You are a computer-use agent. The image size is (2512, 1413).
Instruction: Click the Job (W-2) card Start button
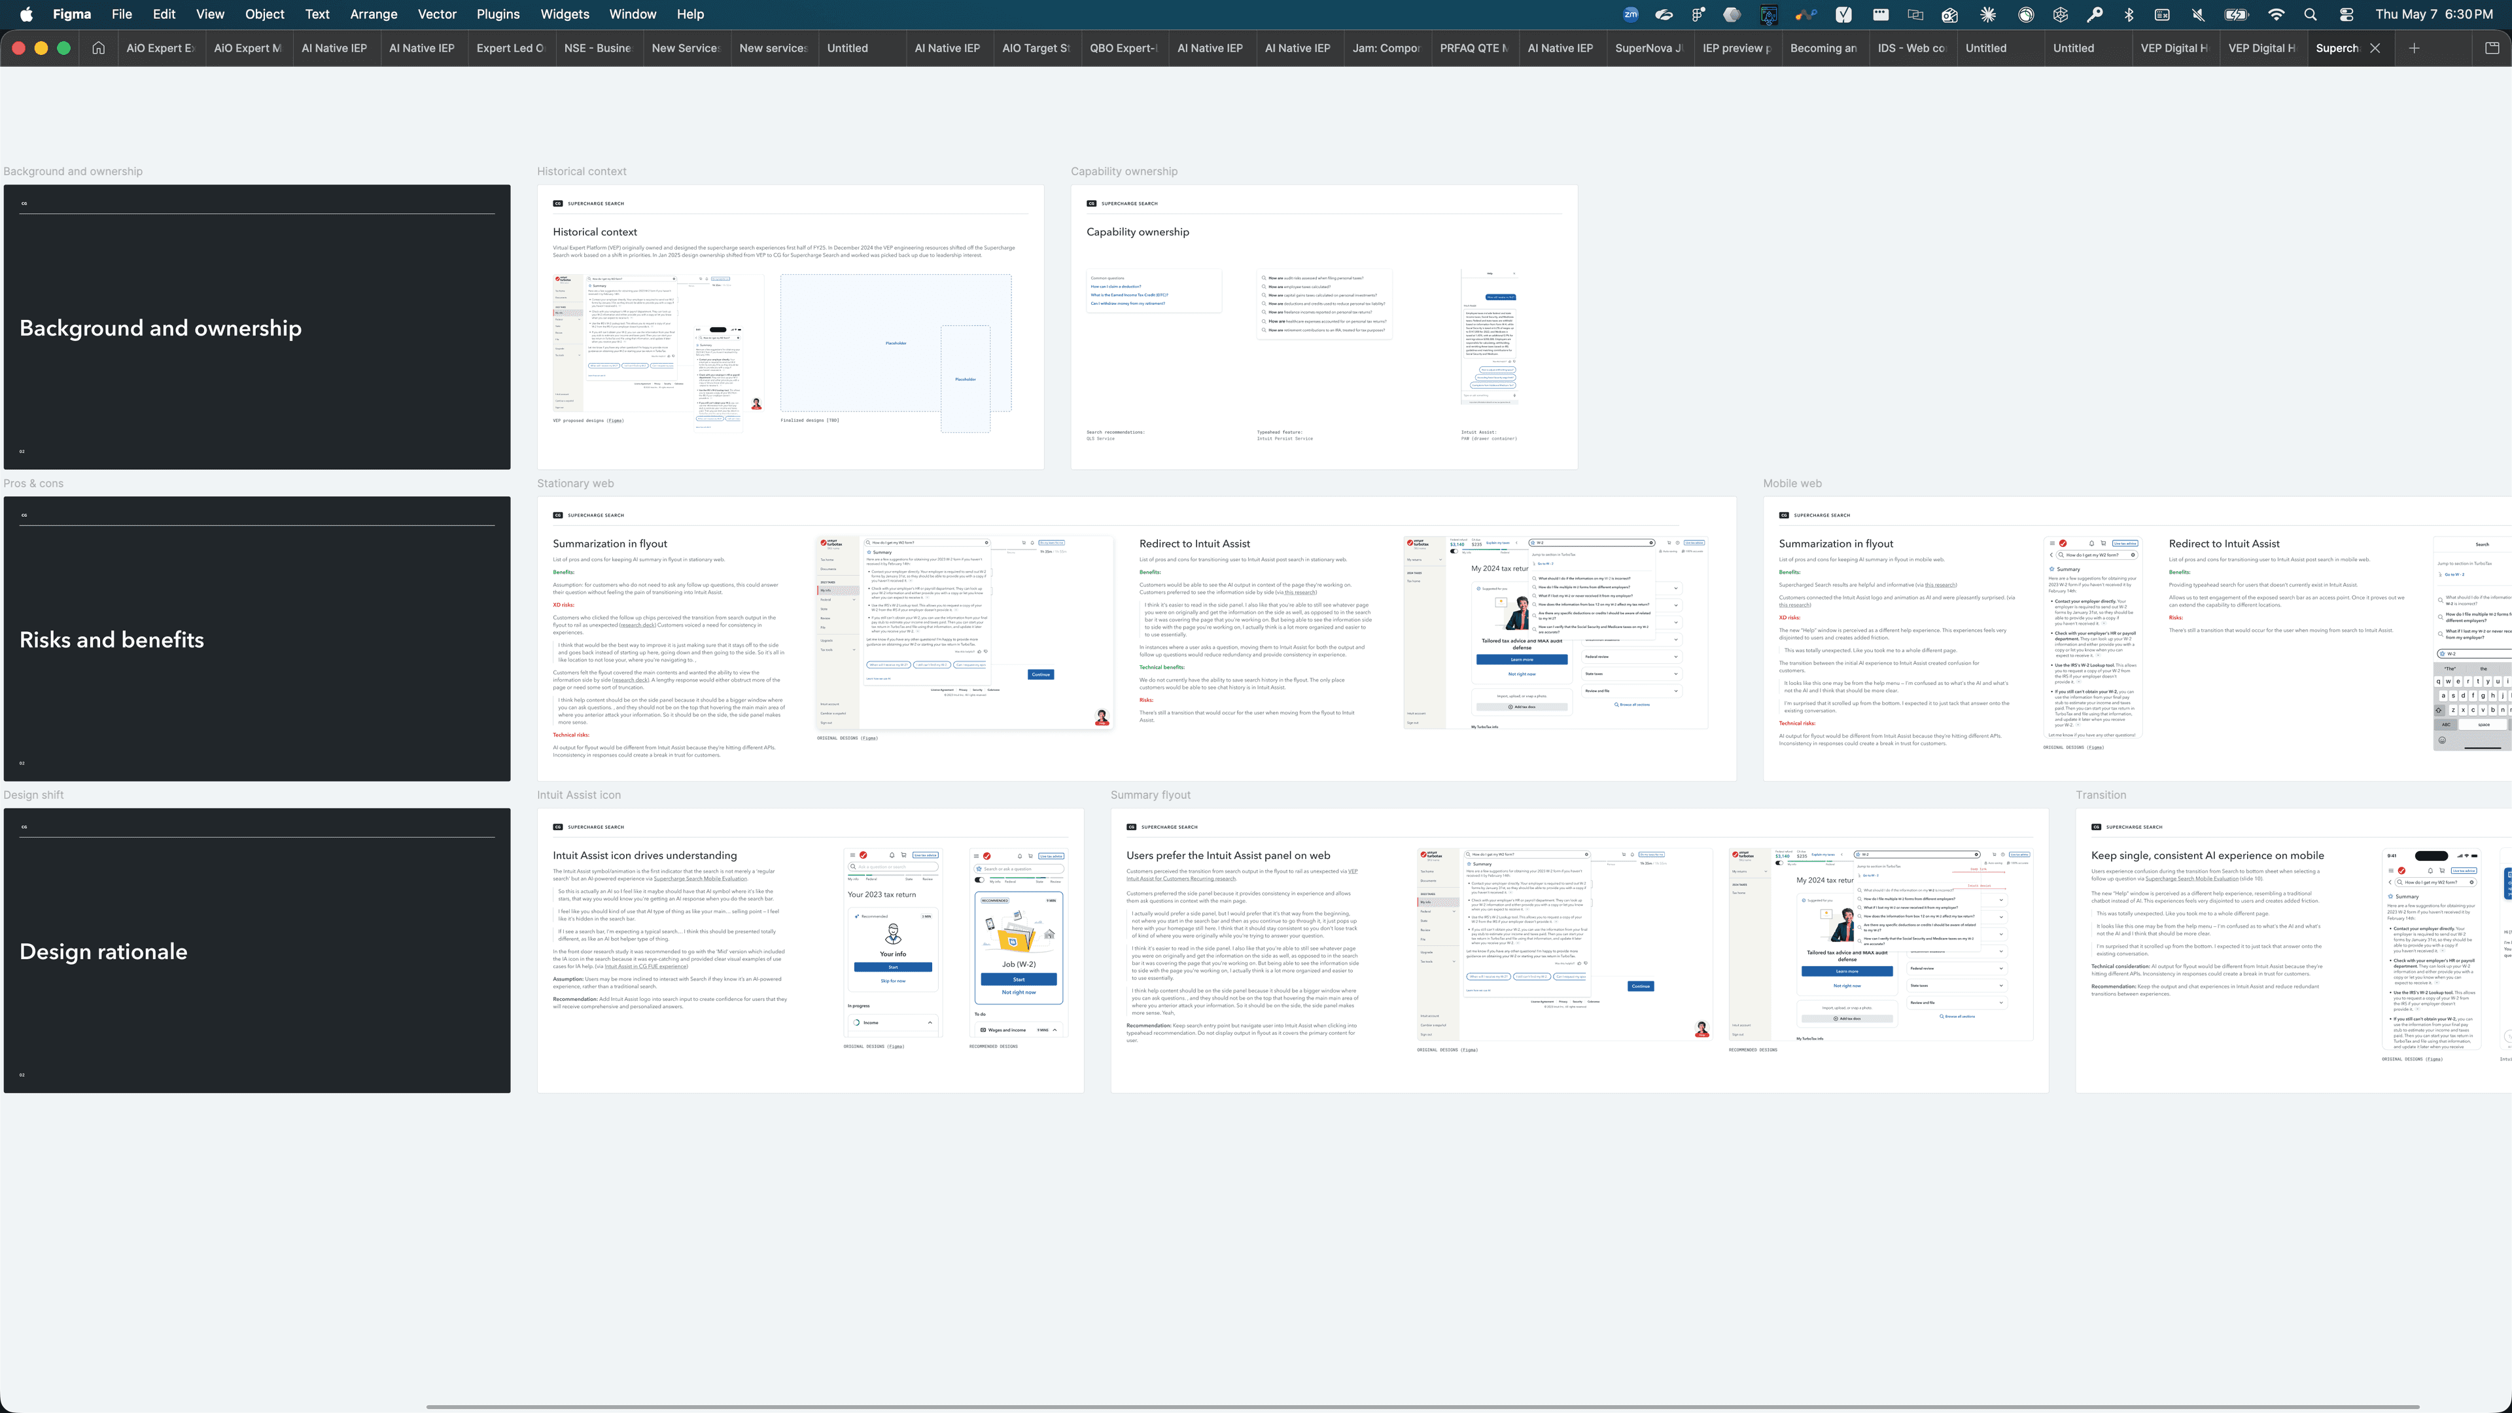1018,979
